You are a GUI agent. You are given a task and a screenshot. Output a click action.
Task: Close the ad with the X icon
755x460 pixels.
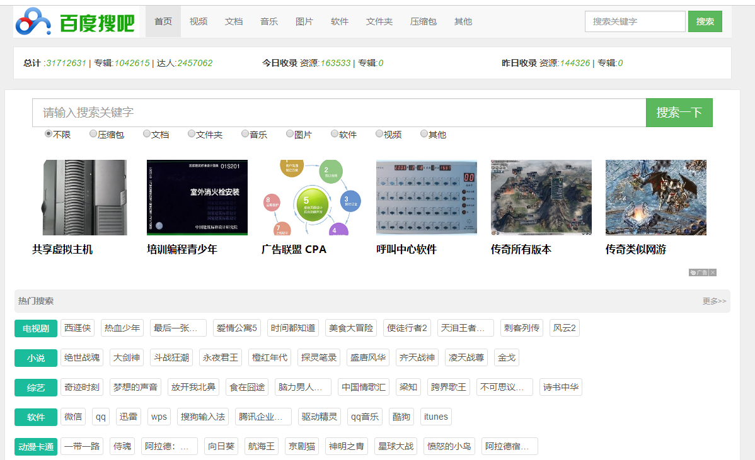tap(713, 272)
